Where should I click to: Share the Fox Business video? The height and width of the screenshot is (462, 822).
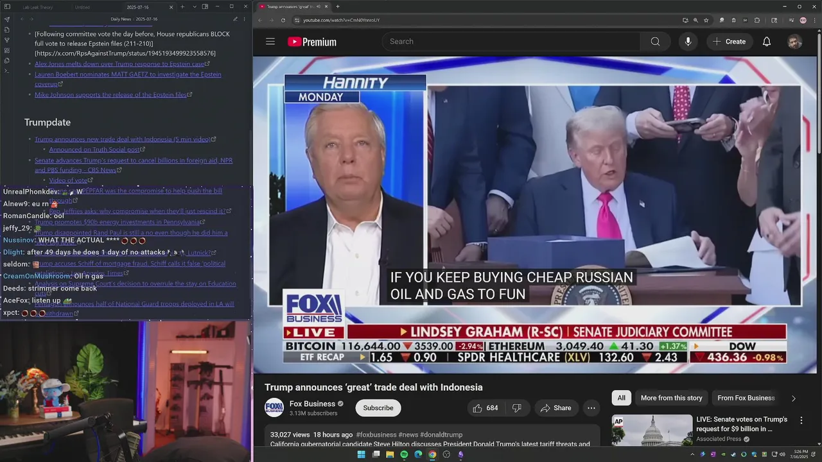tap(555, 408)
